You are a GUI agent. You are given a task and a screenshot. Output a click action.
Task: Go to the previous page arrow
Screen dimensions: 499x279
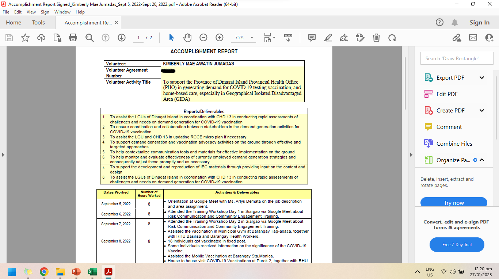pos(106,38)
